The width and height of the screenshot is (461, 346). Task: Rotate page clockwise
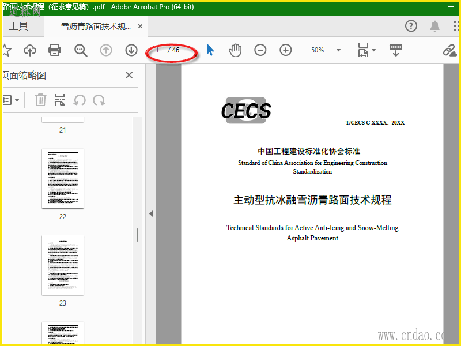[x=99, y=100]
